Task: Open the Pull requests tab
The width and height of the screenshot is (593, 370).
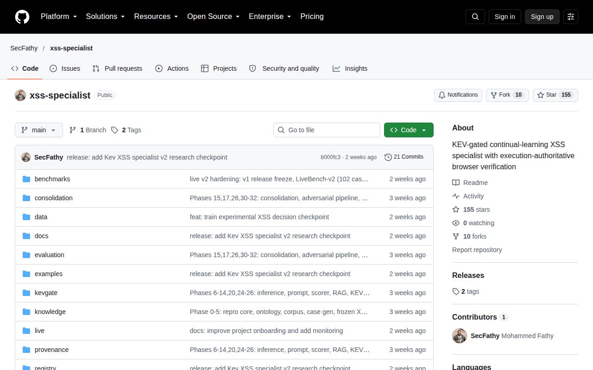Action: click(x=117, y=68)
